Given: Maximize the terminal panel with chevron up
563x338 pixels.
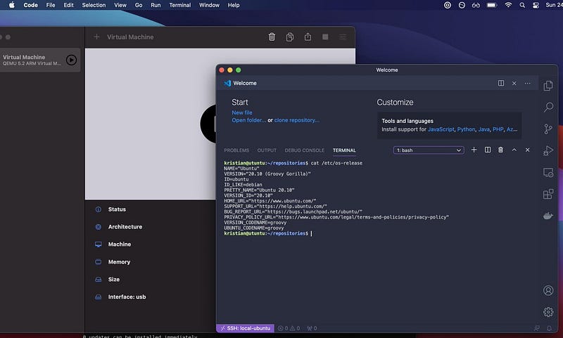Looking at the screenshot, I should point(514,150).
